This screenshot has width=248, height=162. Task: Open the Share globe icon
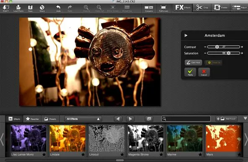tap(42, 8)
